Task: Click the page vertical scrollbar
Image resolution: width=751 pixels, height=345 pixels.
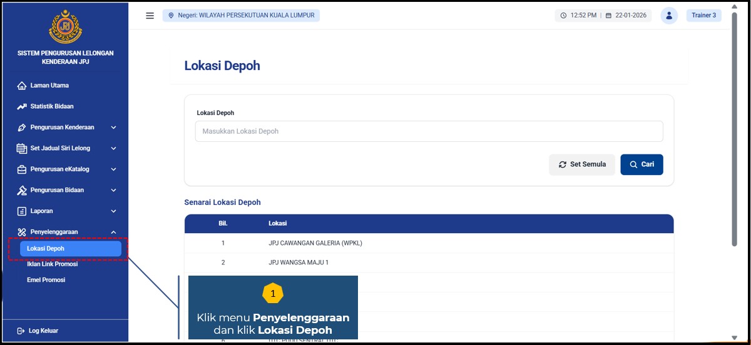Action: [734, 137]
